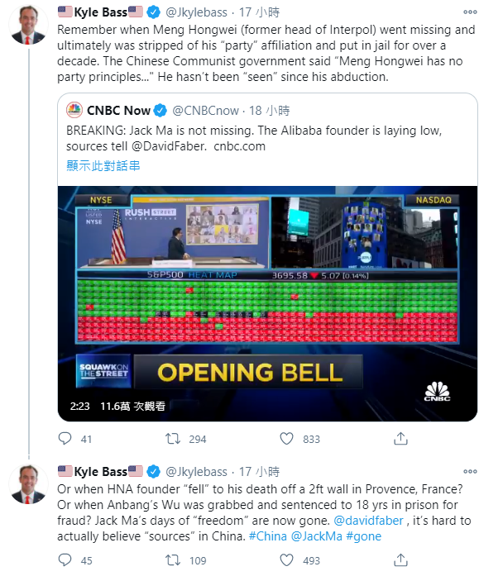Open the 顯示此對話串 thread link

[103, 165]
